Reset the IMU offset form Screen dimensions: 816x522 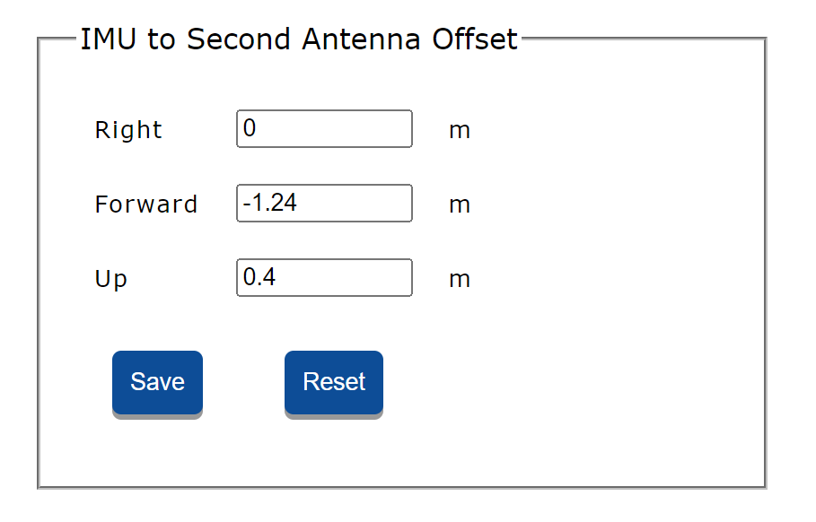[x=333, y=381]
